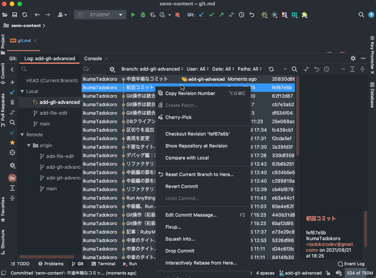Image resolution: width=376 pixels, height=278 pixels.
Task: Show commit history via the clock icon
Action: (x=242, y=14)
